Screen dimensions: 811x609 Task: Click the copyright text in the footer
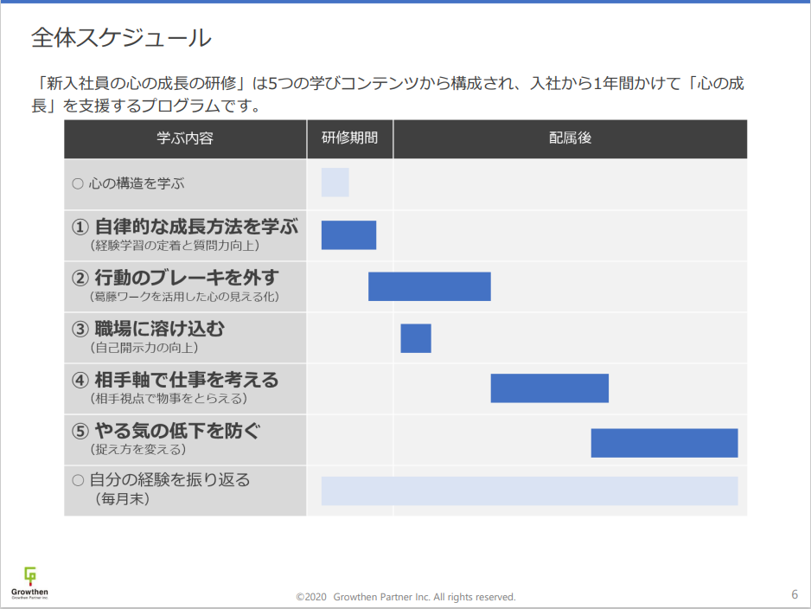(x=405, y=597)
